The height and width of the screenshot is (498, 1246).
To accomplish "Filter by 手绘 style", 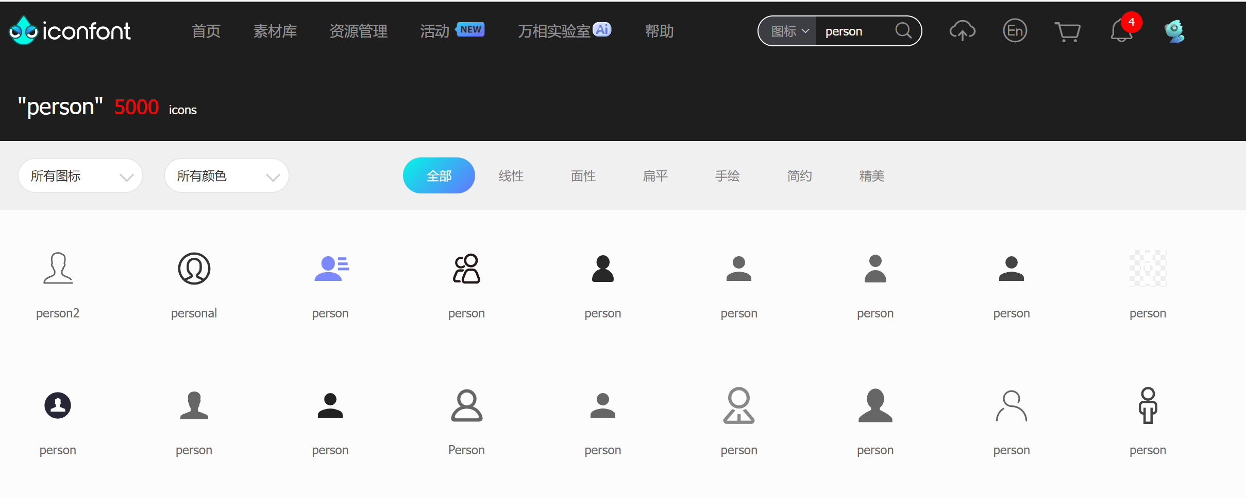I will tap(727, 176).
